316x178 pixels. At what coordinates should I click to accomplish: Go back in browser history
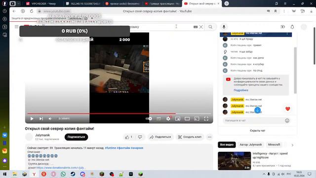(14, 11)
